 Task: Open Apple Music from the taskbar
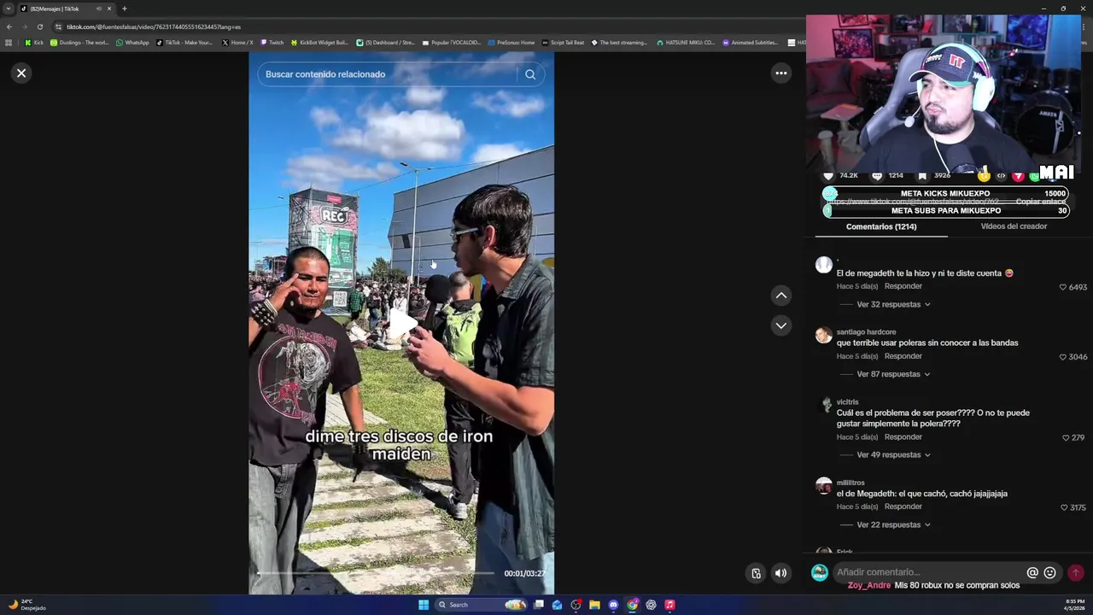pos(669,605)
